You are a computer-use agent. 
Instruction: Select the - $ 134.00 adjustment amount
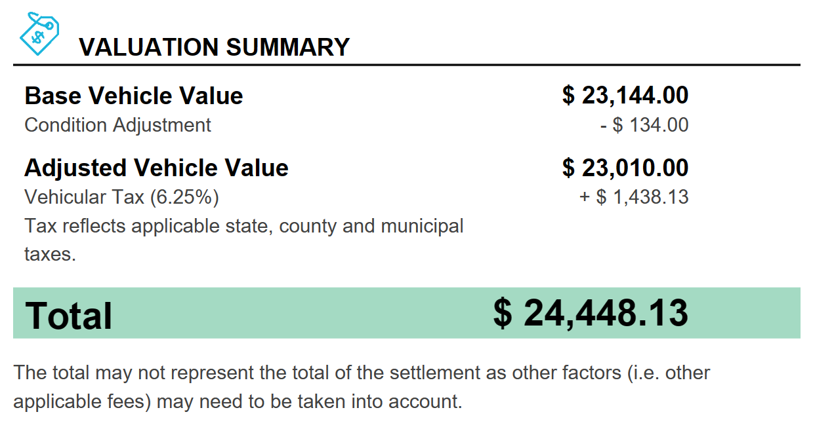tap(644, 125)
